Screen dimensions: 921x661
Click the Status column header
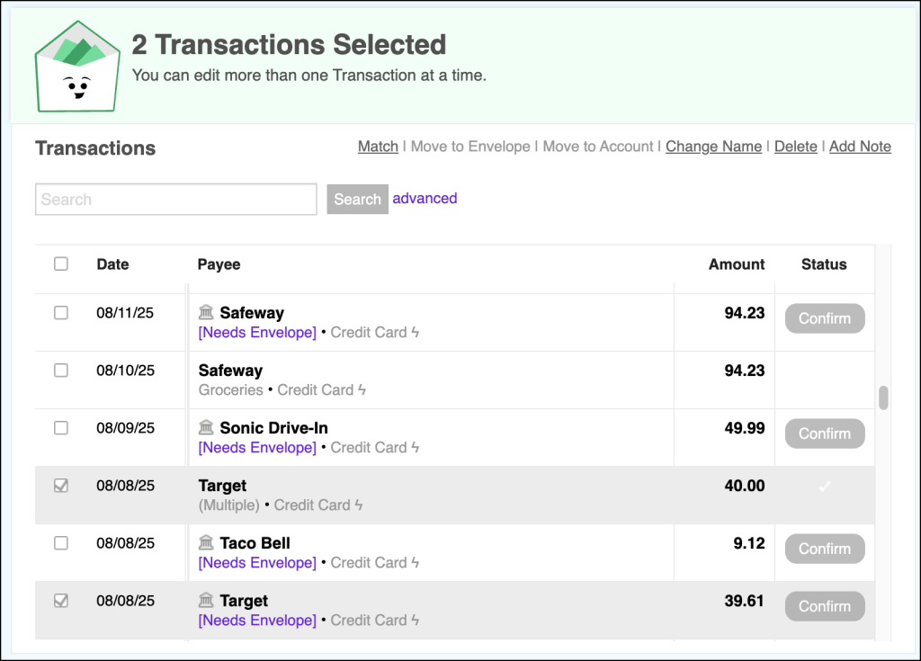pyautogui.click(x=824, y=264)
